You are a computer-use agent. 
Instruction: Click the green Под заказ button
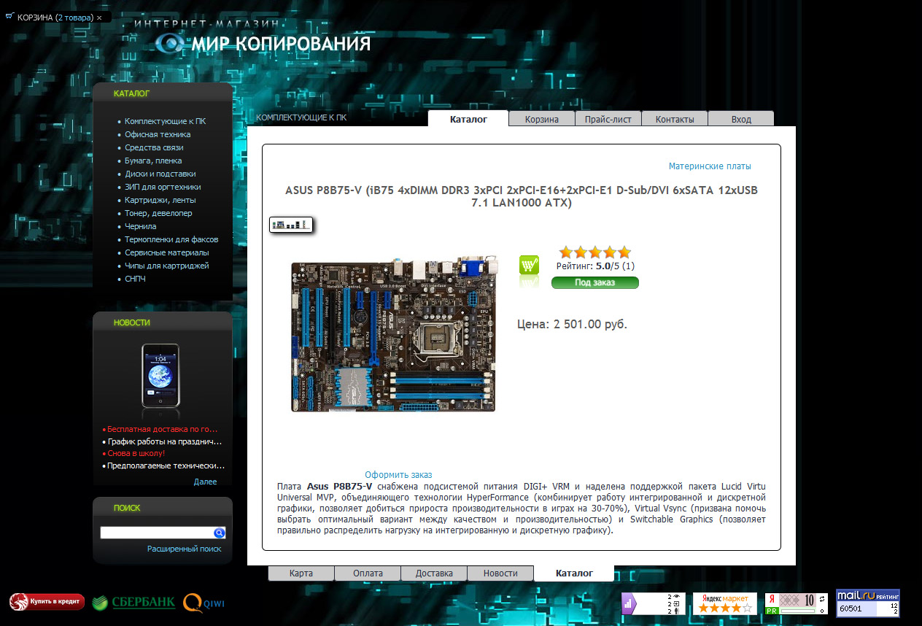(x=595, y=282)
